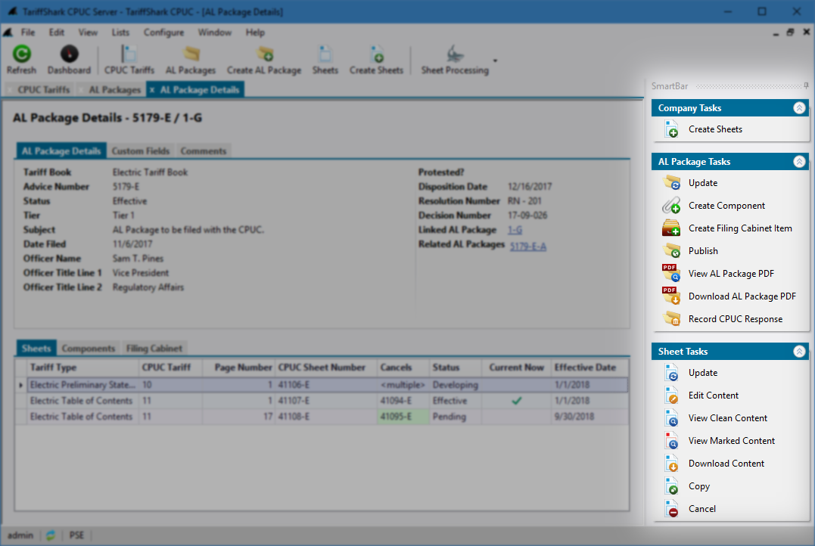Select the Custom Fields tab
This screenshot has width=815, height=546.
pyautogui.click(x=141, y=151)
